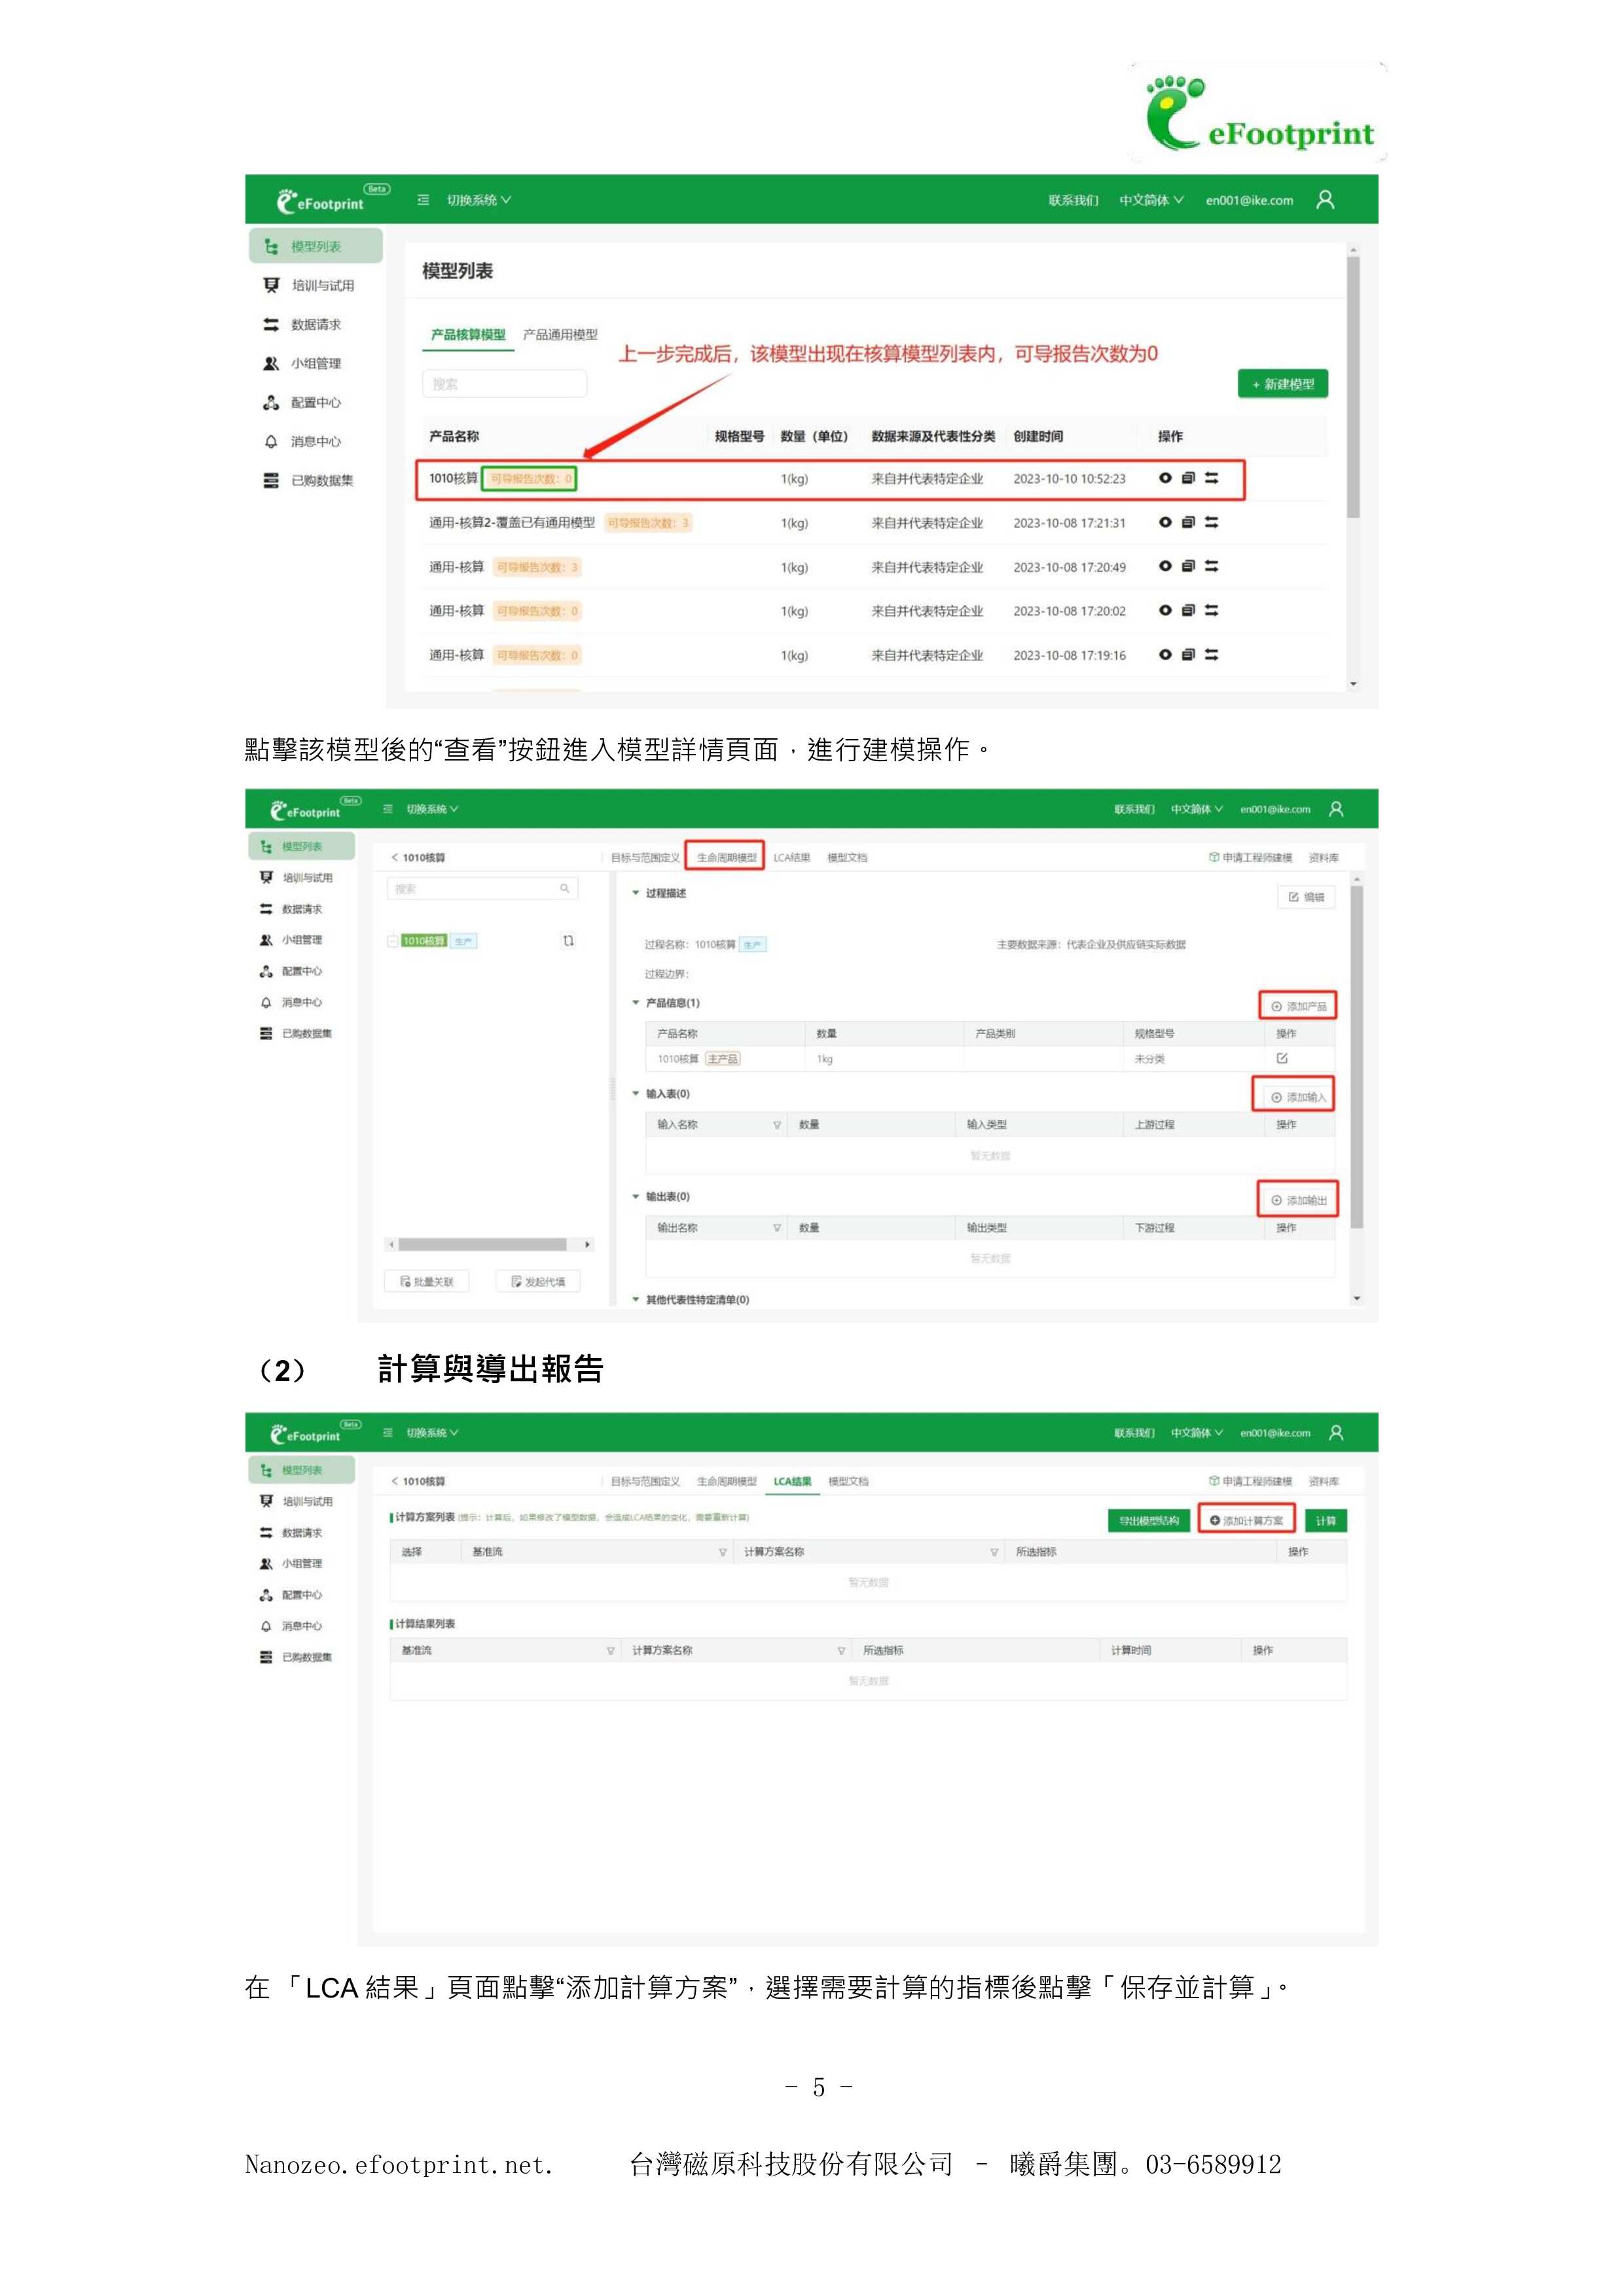Click the red-outlined 添加计算方案 button
1624x2296 pixels.
(x=1246, y=1520)
